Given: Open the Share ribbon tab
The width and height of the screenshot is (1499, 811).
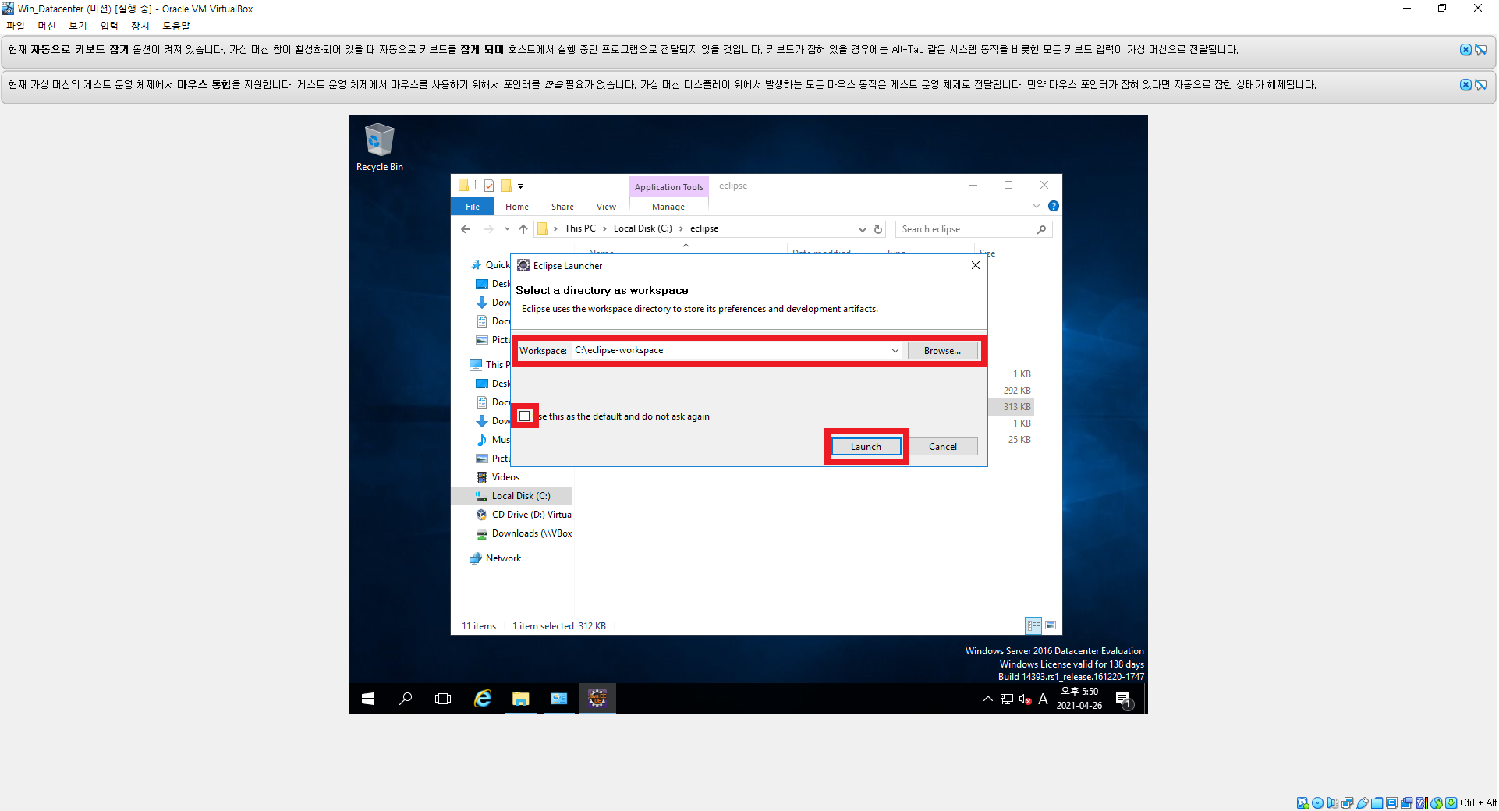Looking at the screenshot, I should [562, 207].
